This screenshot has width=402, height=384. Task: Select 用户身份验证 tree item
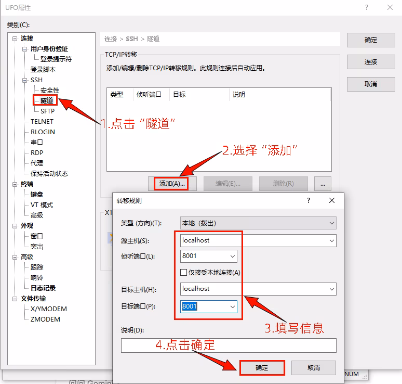coord(49,49)
